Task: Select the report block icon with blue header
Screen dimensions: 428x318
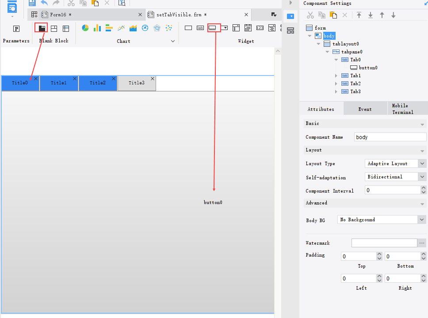Action: [66, 28]
